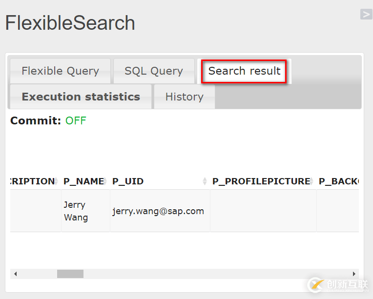373x299 pixels.
Task: Select the jerry.wang@sap.com cell
Action: (158, 211)
